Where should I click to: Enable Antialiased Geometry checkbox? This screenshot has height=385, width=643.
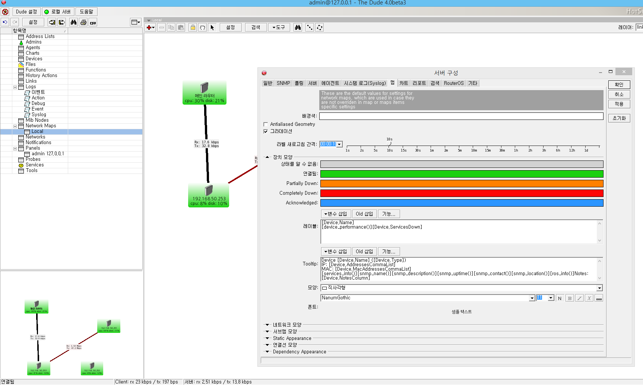(x=266, y=124)
